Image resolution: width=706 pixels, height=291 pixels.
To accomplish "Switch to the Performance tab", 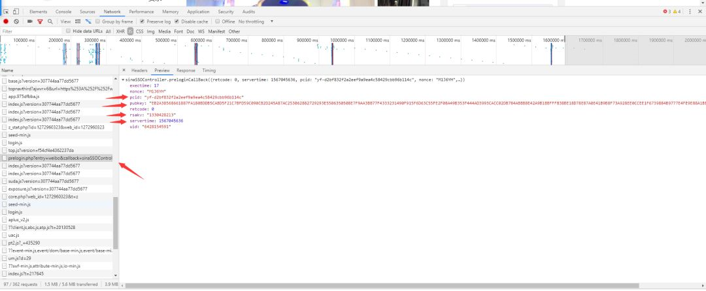I will pos(141,12).
